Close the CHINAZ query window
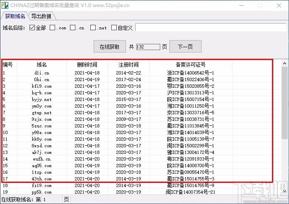 [x=279, y=5]
